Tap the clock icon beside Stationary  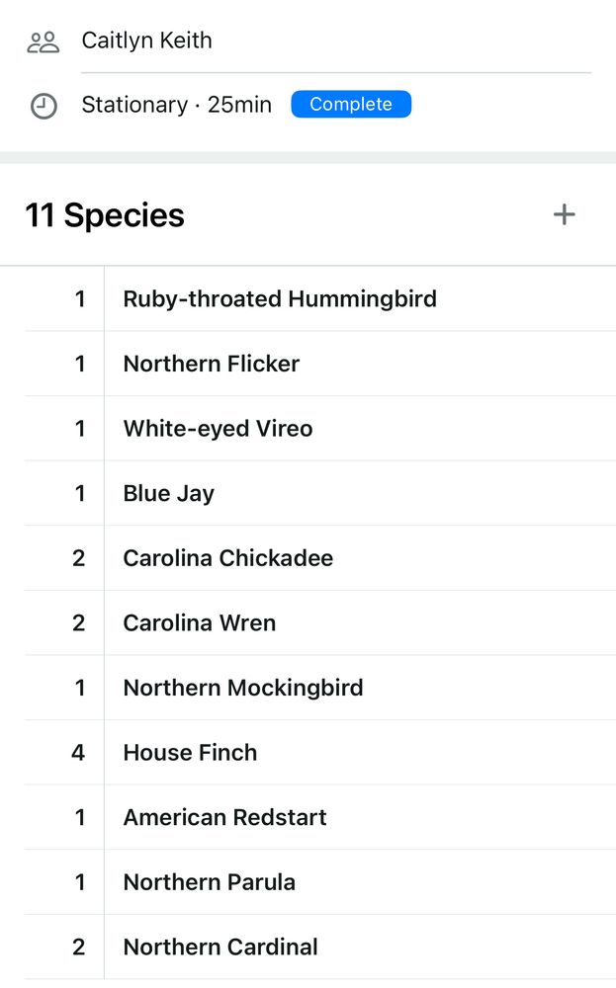pos(44,106)
